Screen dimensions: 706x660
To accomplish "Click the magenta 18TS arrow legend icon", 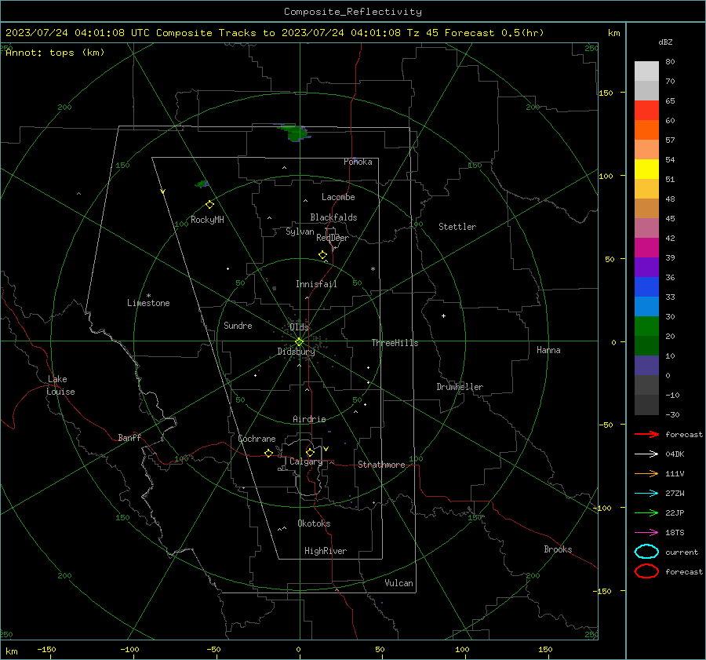I will coord(646,533).
